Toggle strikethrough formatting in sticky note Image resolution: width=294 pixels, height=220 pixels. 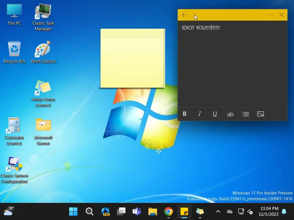230,114
